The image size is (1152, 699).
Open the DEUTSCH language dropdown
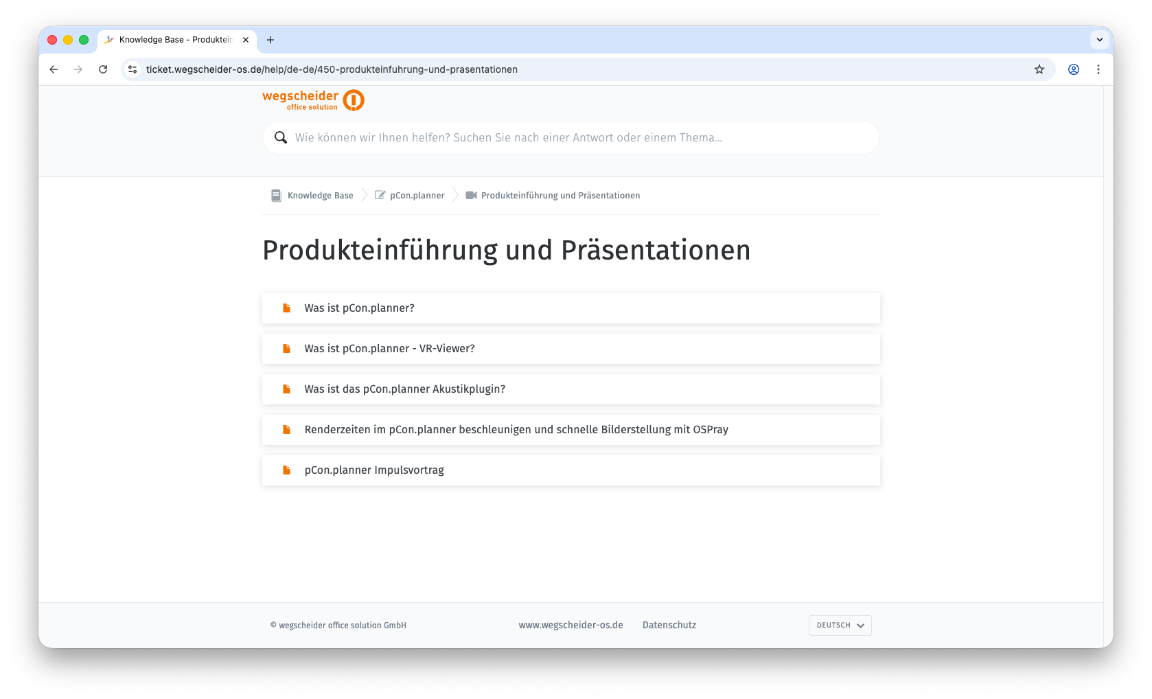(x=840, y=626)
